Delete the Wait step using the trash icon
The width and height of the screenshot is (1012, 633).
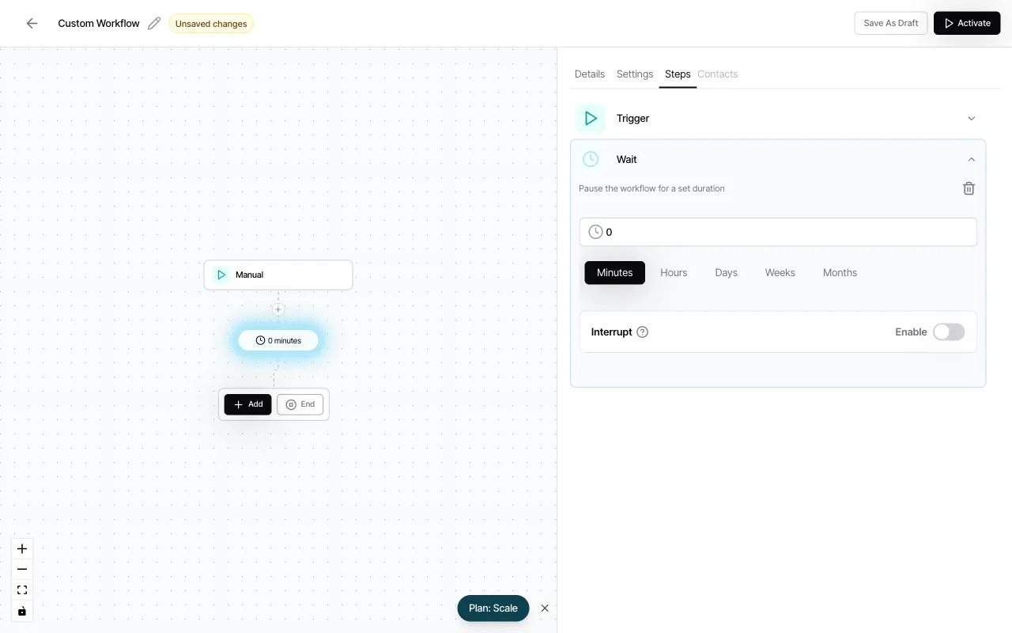point(969,188)
